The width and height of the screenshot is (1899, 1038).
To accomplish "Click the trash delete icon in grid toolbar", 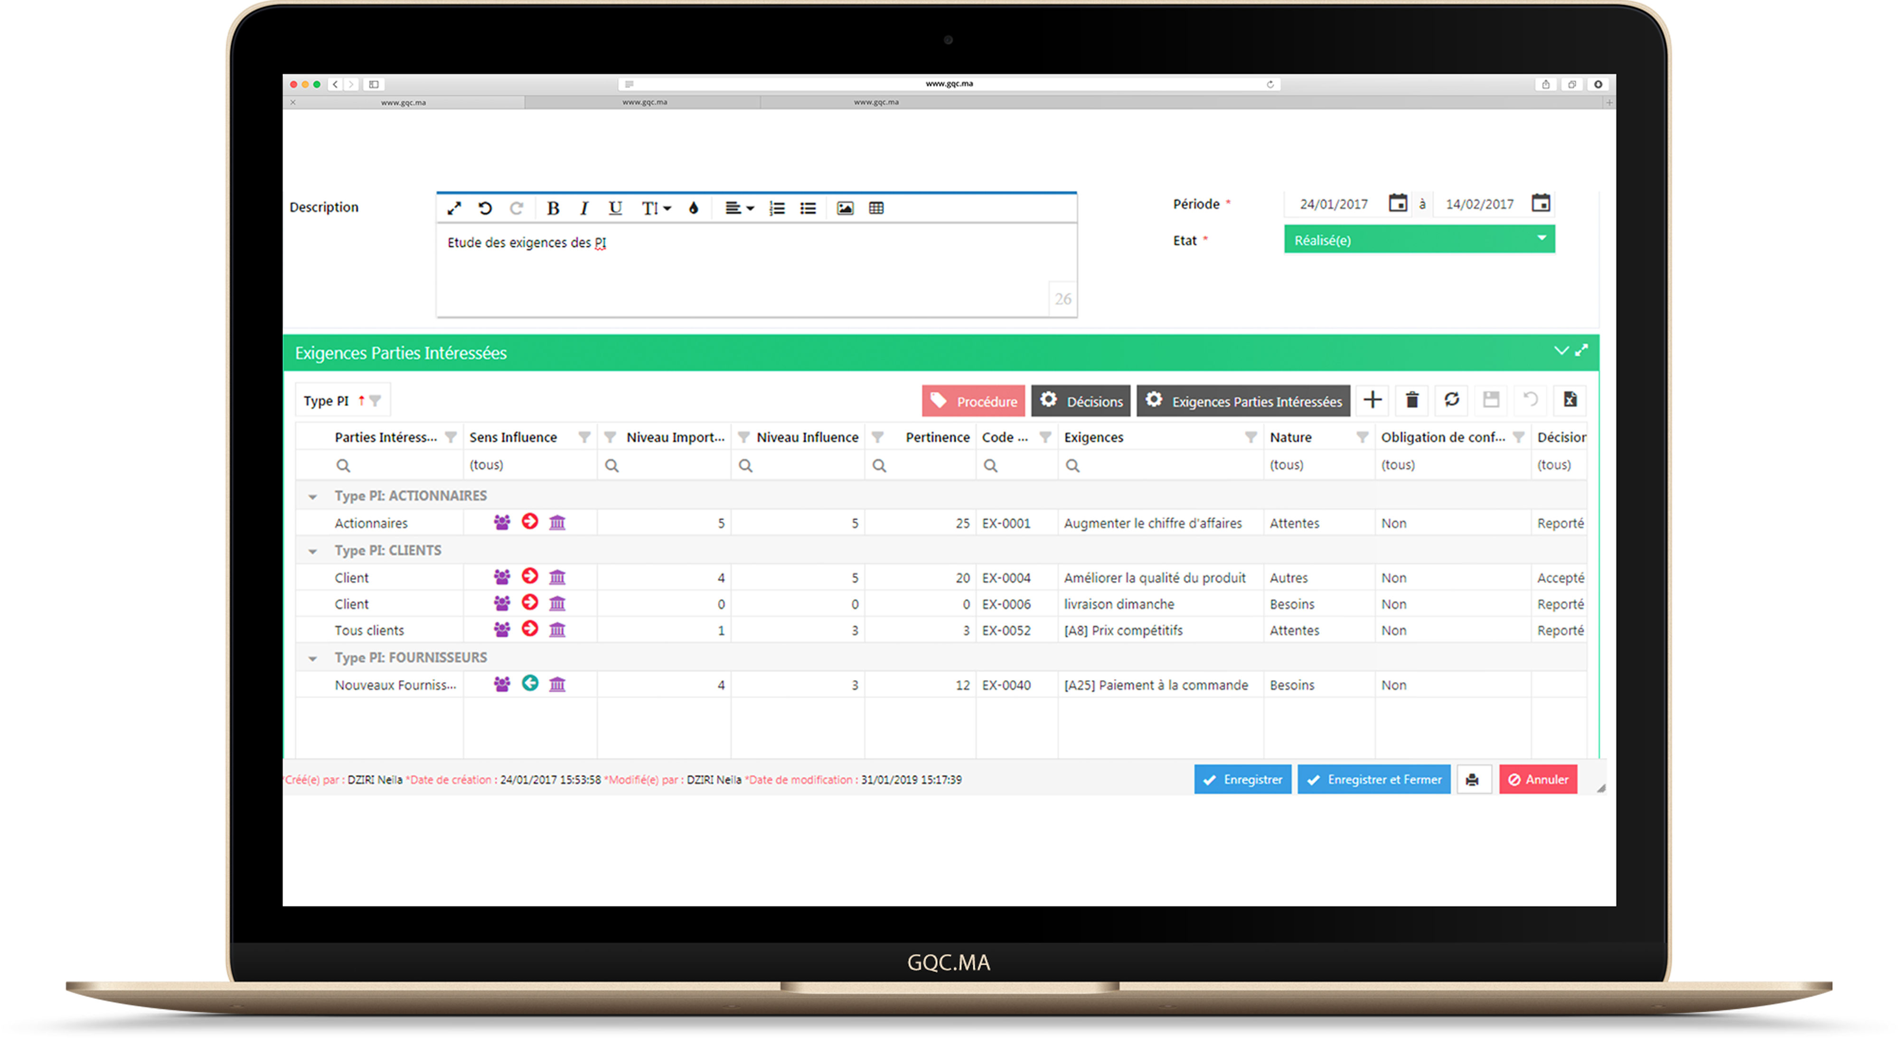I will [1412, 400].
